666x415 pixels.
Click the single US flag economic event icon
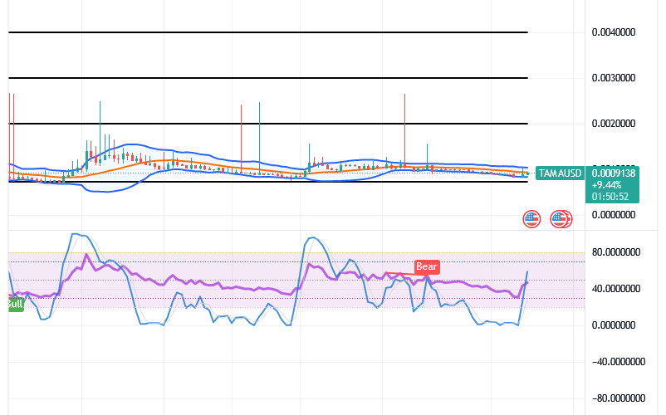(531, 219)
